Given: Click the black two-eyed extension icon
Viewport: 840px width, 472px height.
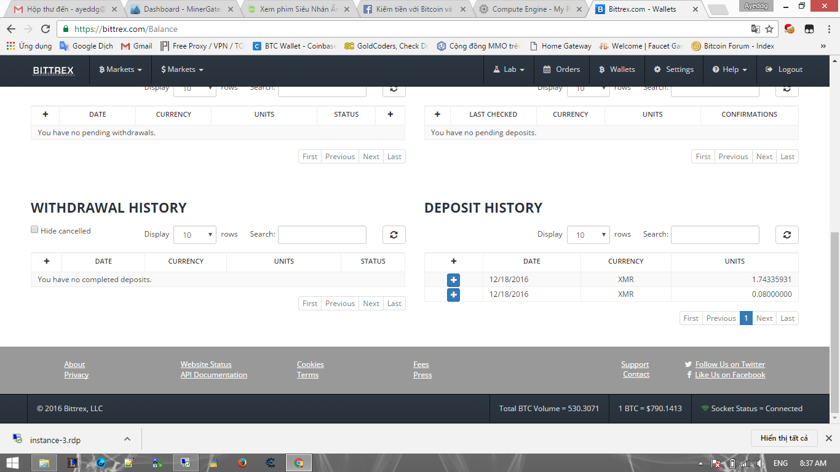Looking at the screenshot, I should pos(809,29).
